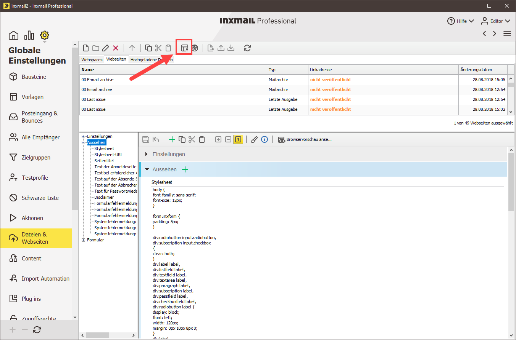This screenshot has height=340, width=516.
Task: Select the Disclaimer tree item
Action: tap(104, 197)
